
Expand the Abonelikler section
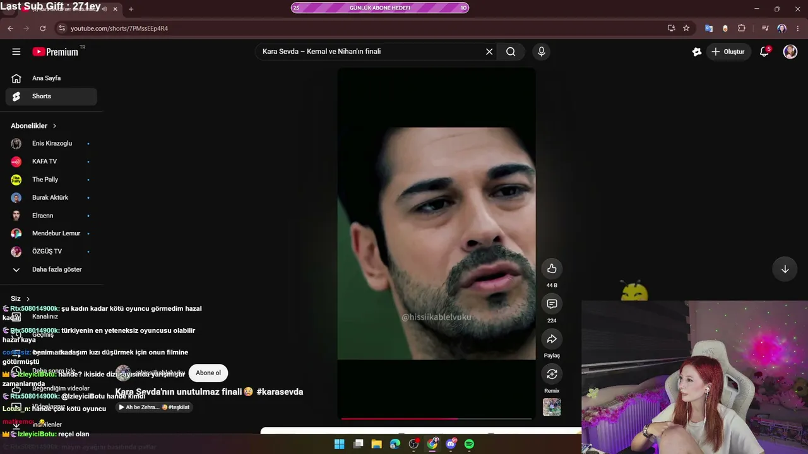click(x=34, y=126)
